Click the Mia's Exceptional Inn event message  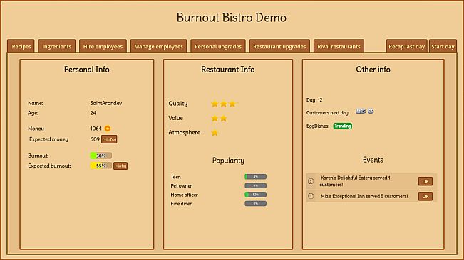pyautogui.click(x=364, y=196)
